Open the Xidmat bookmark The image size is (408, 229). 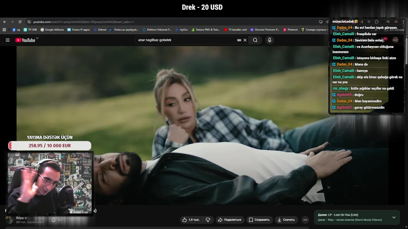click(x=100, y=30)
